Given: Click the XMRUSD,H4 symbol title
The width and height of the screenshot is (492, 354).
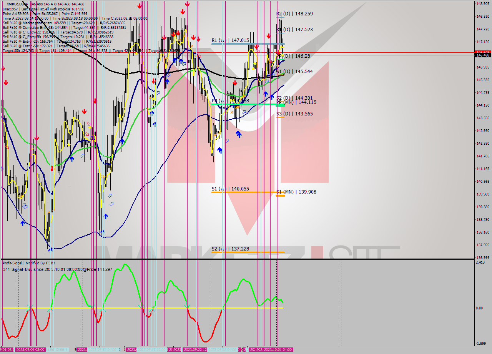Looking at the screenshot, I should [17, 4].
